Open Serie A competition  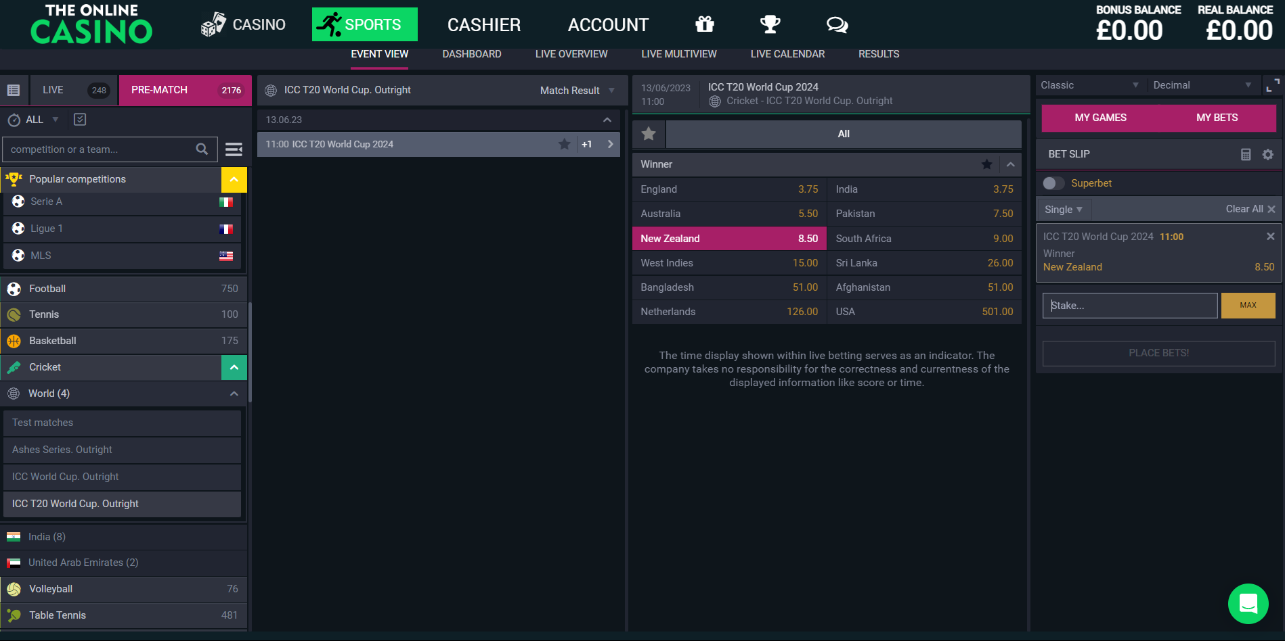pyautogui.click(x=123, y=201)
